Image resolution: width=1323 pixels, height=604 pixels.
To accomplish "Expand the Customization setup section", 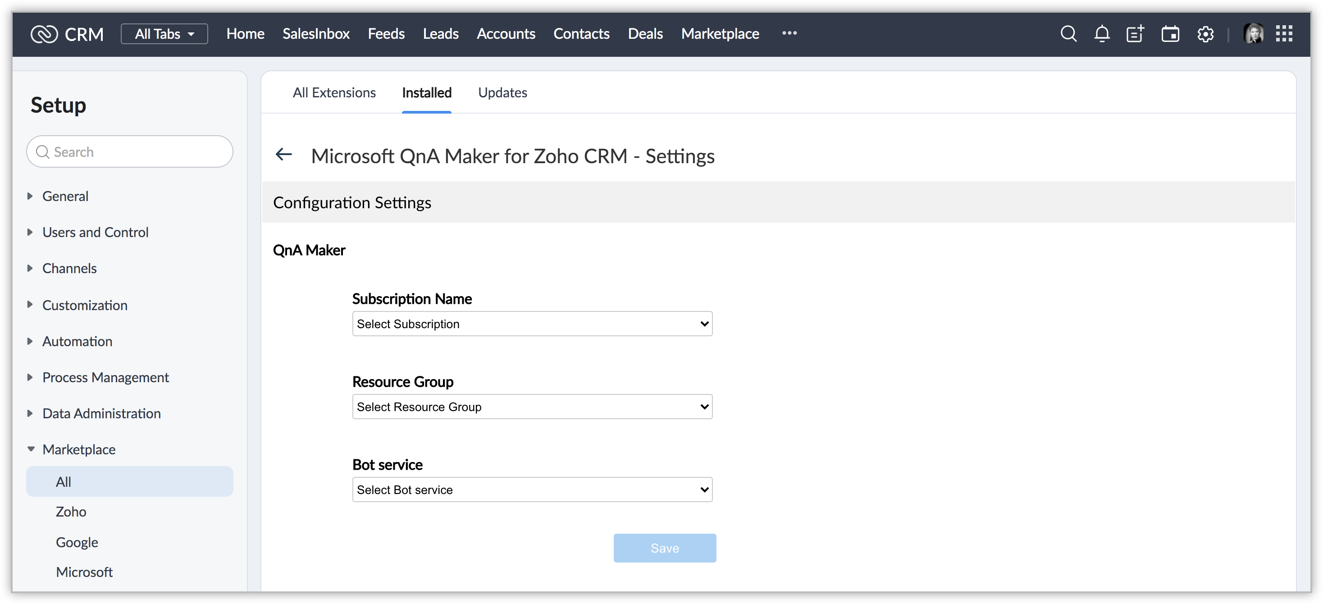I will tap(85, 305).
